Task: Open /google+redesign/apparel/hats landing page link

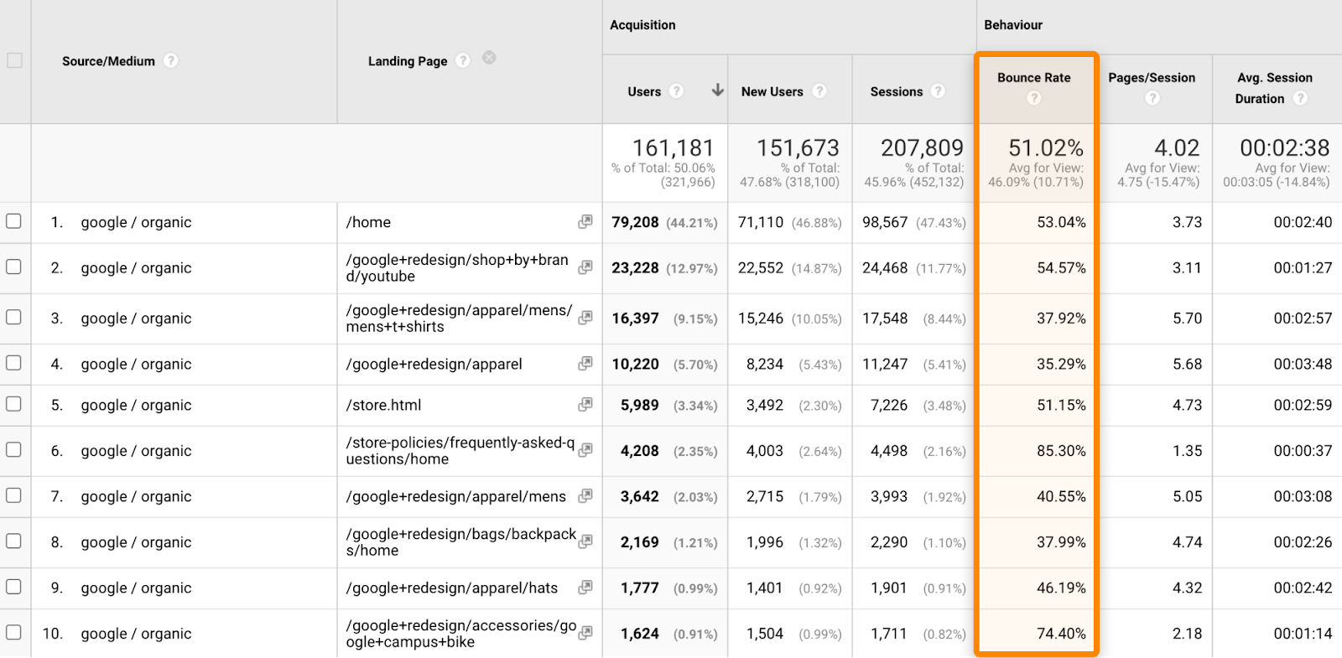Action: [x=451, y=588]
